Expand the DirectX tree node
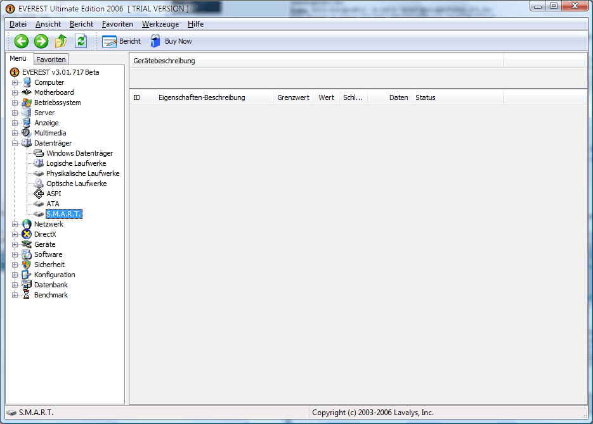593x424 pixels. 15,234
